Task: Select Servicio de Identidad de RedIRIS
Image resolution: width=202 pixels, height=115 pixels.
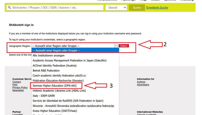Action: [x=75, y=101]
